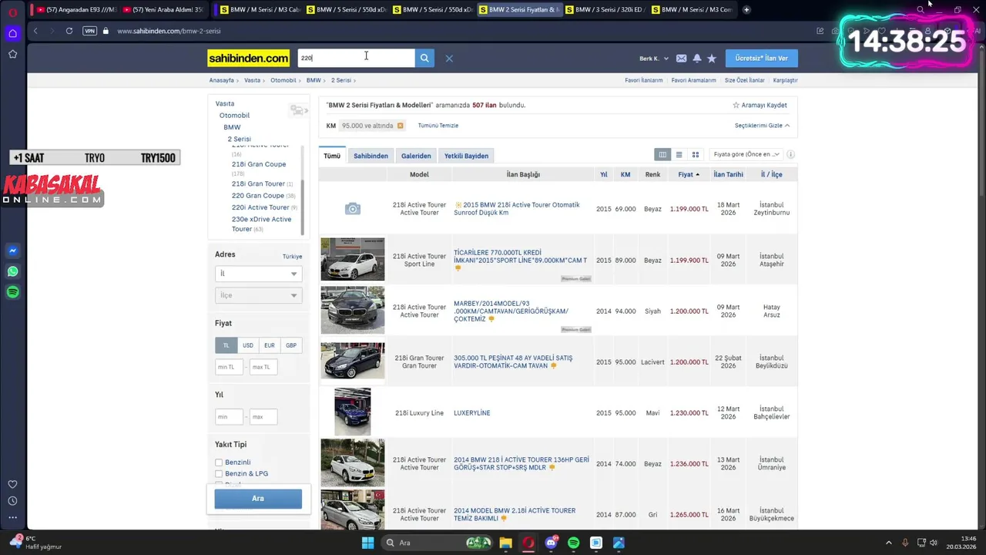Screen dimensions: 986x555
Task: Collapse filters via Seçtiklerimi Gizle
Action: pyautogui.click(x=762, y=126)
